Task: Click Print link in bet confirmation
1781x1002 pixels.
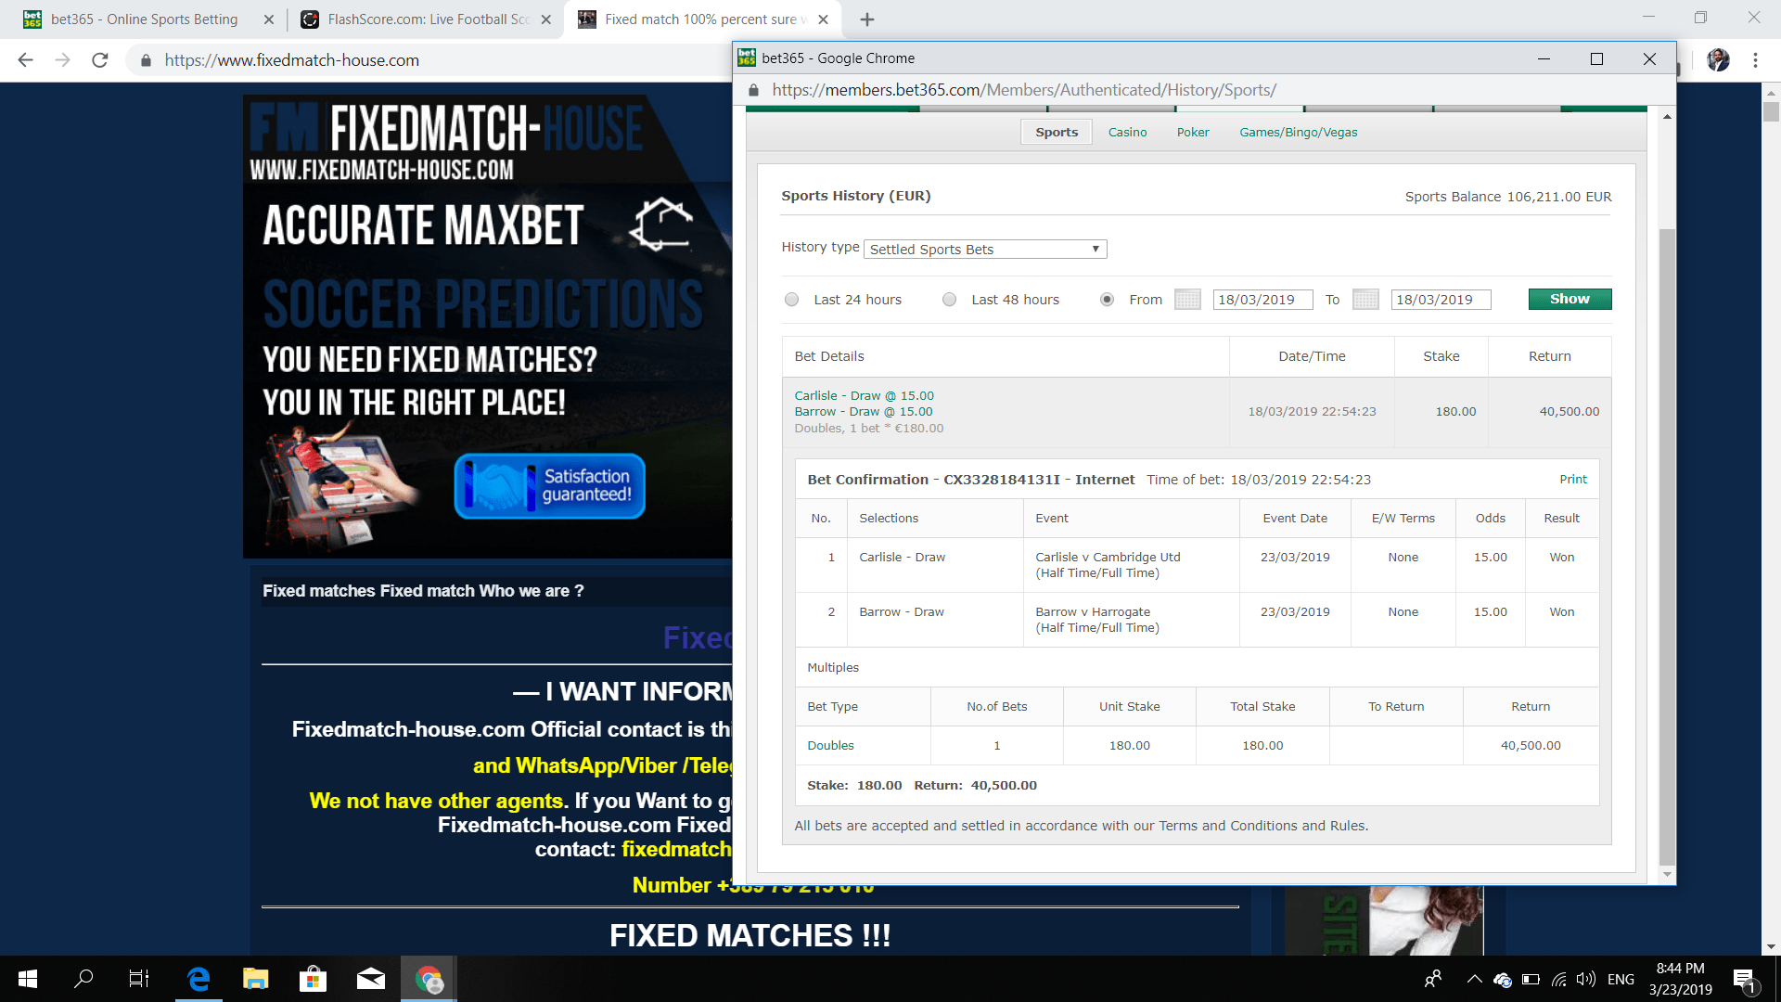Action: pyautogui.click(x=1573, y=480)
